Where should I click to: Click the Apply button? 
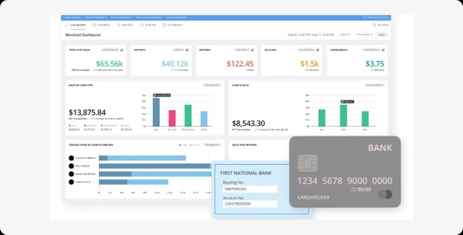(x=382, y=34)
